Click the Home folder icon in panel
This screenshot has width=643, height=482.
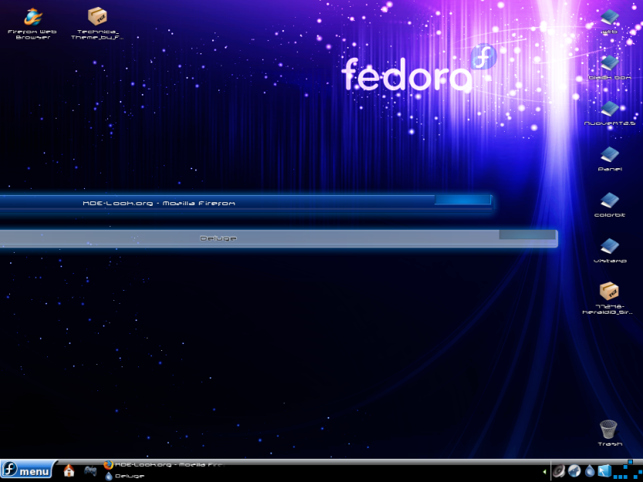(69, 470)
